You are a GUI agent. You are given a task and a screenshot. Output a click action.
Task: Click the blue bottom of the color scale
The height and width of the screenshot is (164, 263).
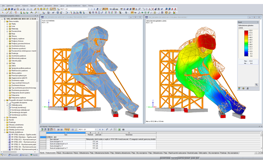pyautogui.click(x=246, y=55)
